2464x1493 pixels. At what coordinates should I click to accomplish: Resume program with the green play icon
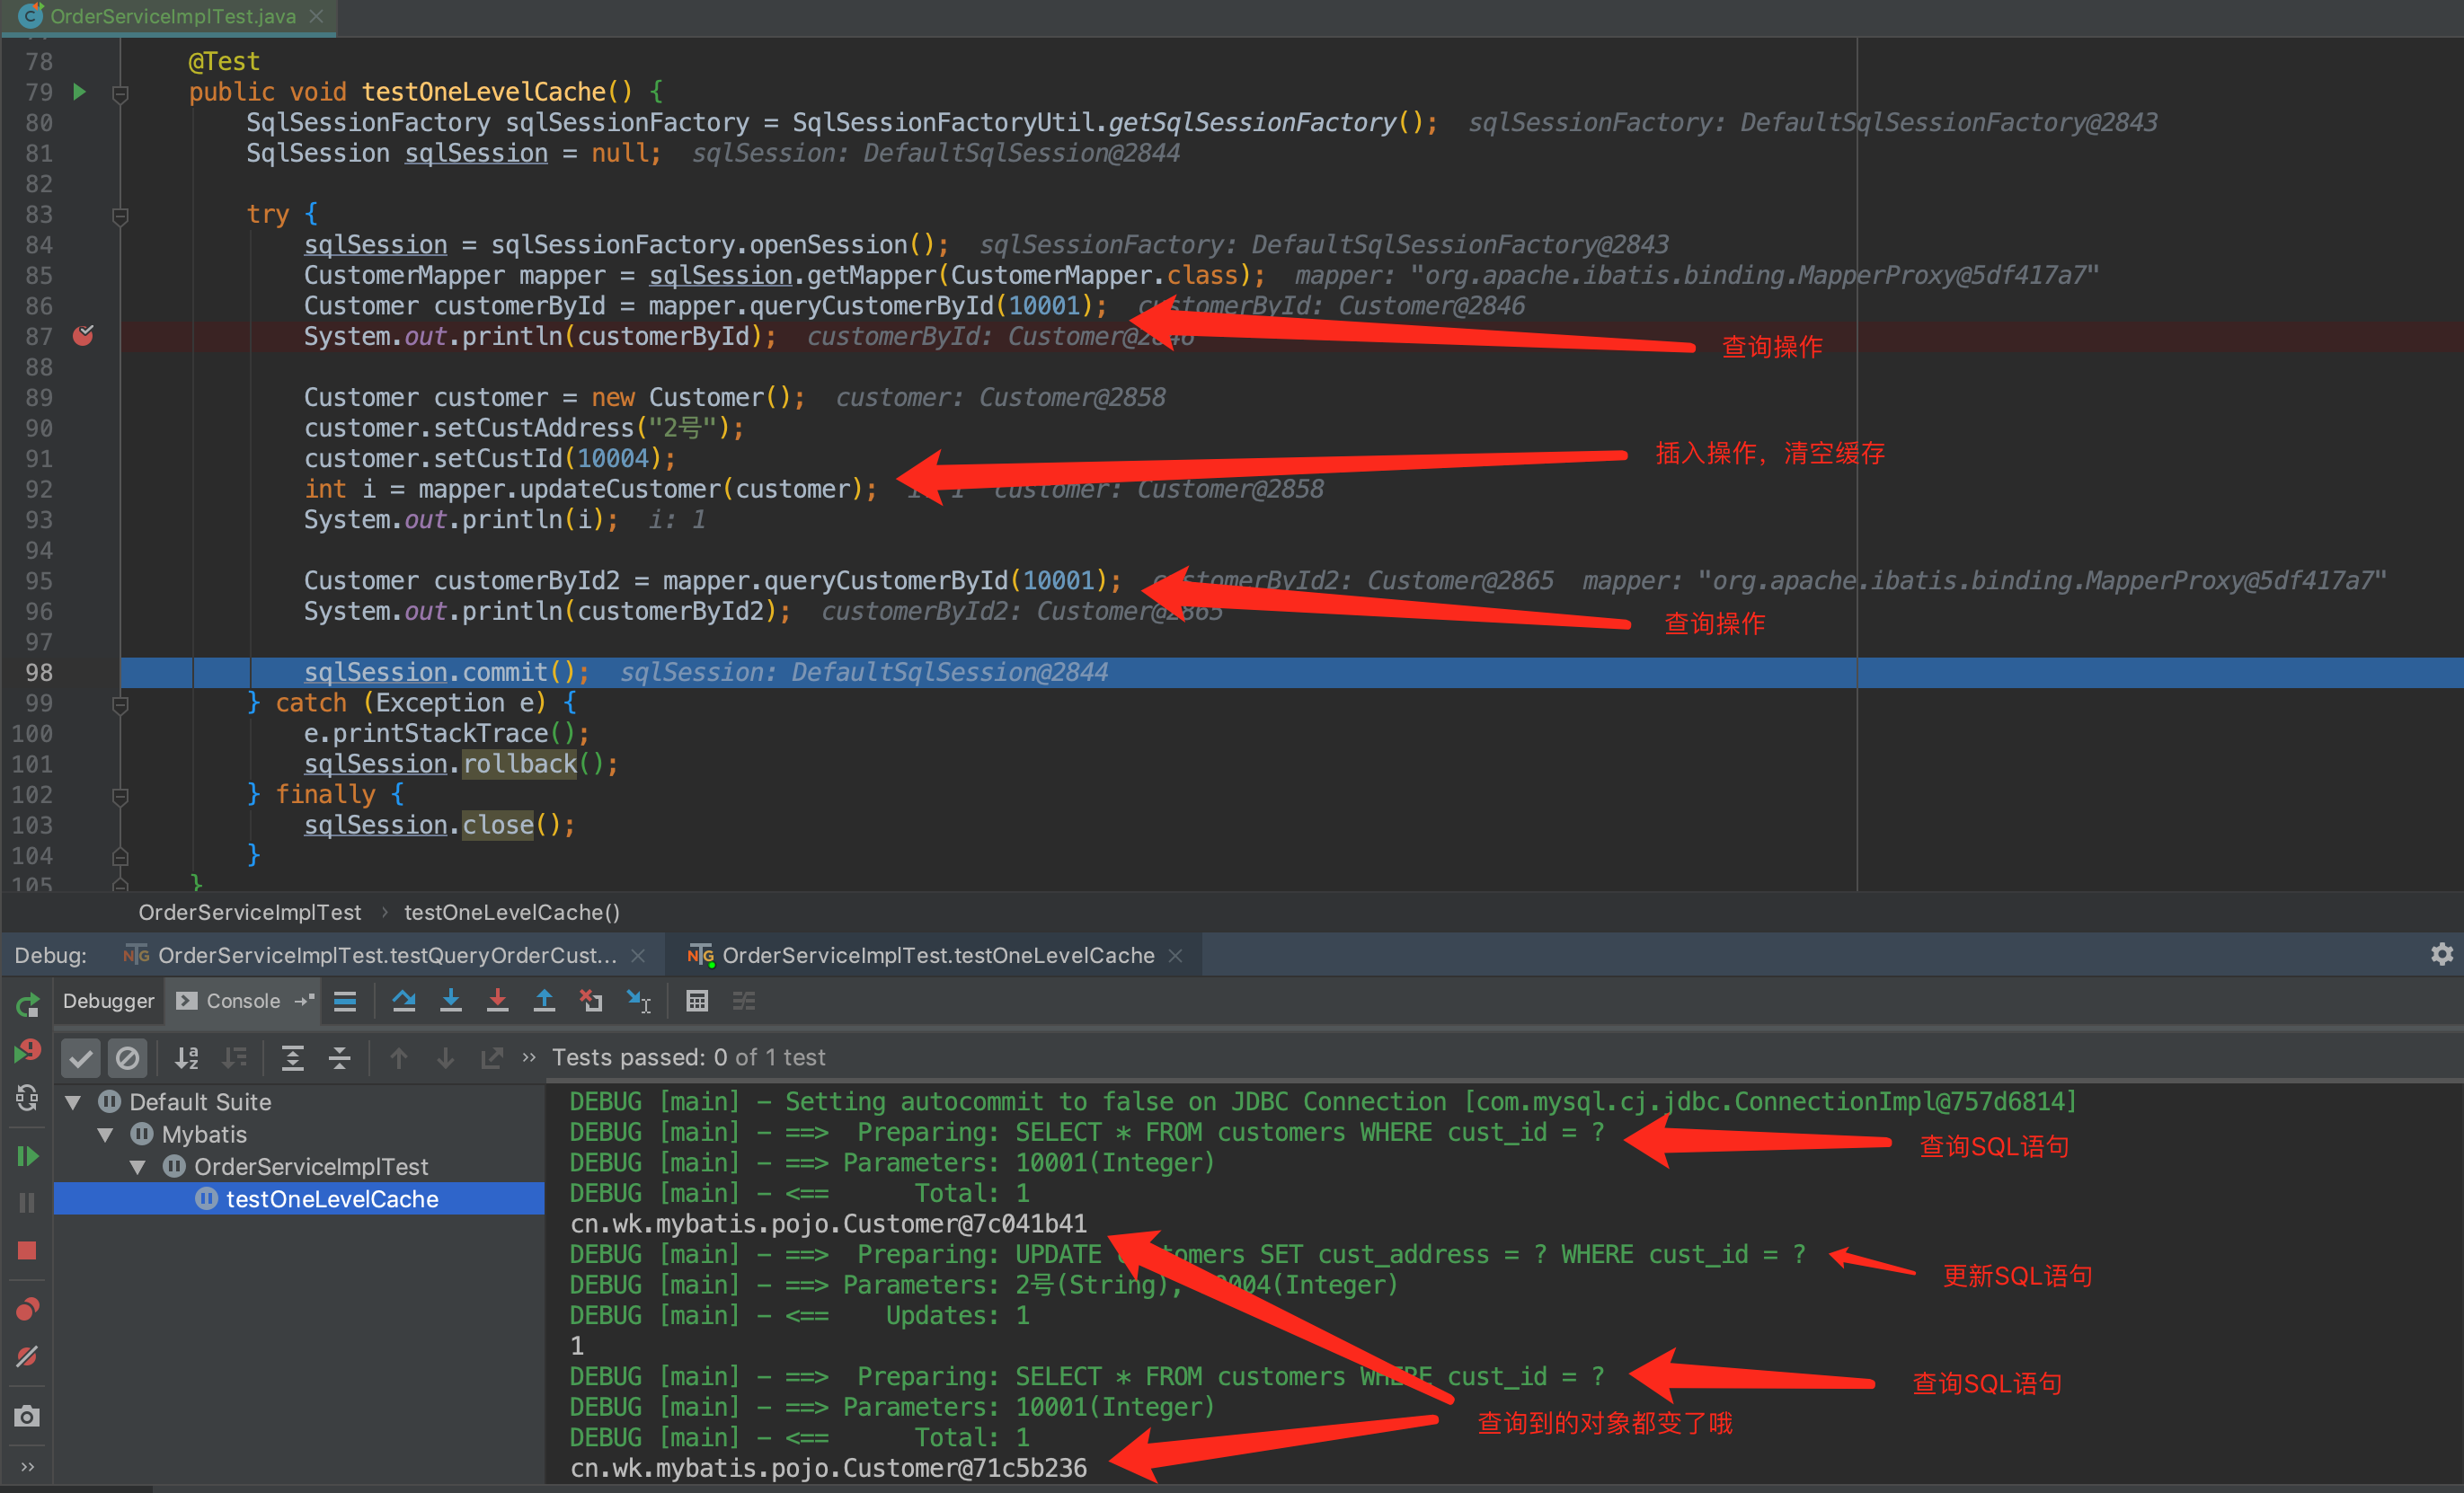coord(27,1157)
